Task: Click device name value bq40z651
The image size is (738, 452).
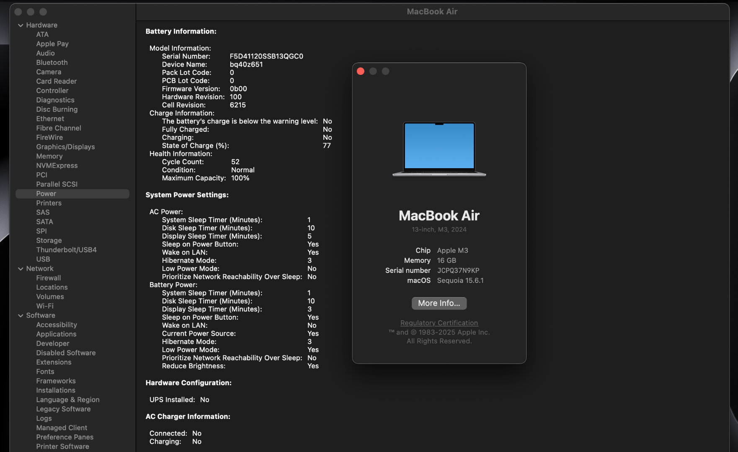Action: point(246,64)
